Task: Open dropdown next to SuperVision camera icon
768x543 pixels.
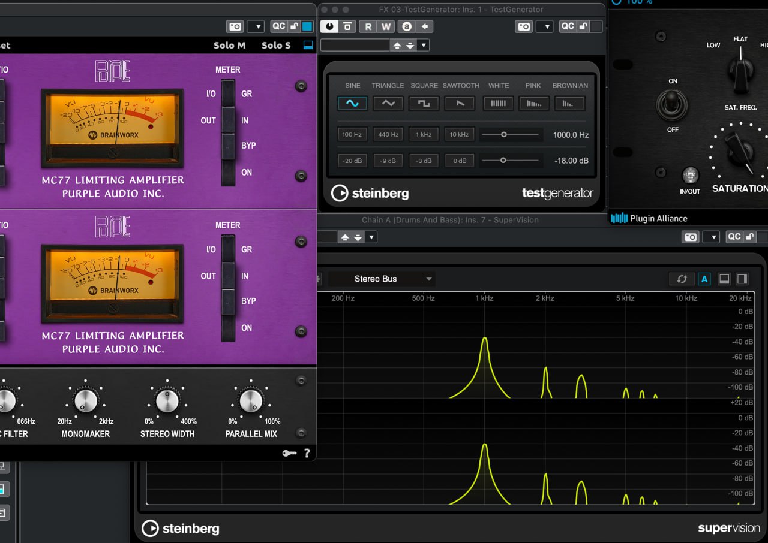Action: tap(711, 237)
